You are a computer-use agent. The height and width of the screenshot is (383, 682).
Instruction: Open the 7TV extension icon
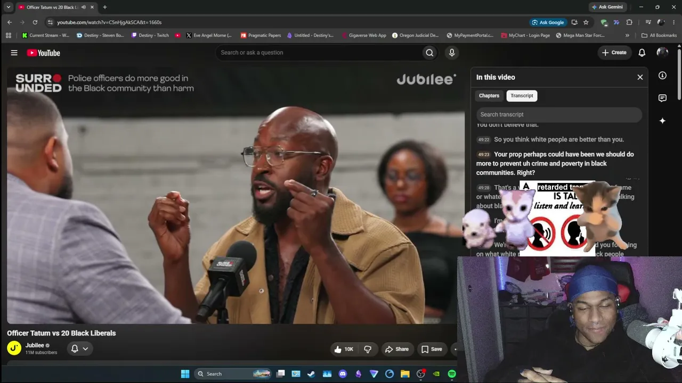616,22
